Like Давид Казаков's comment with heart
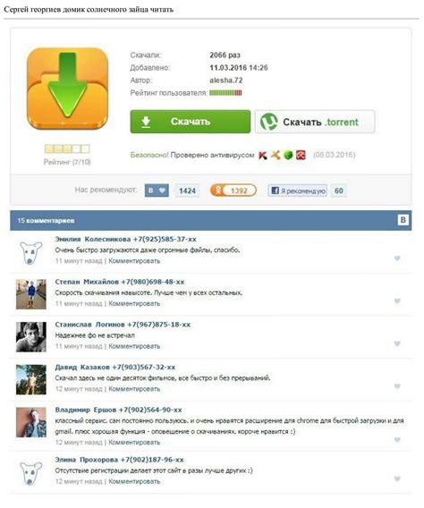424x508 pixels. [397, 386]
